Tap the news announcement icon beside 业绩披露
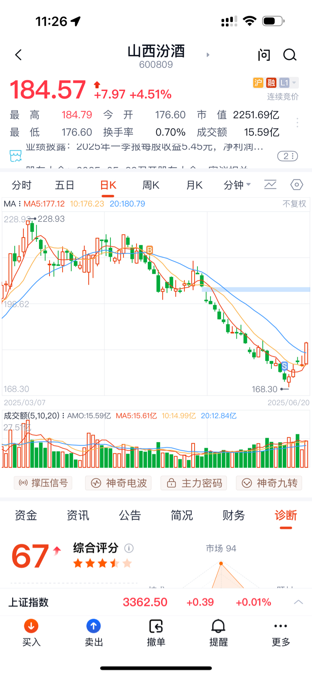 click(x=15, y=156)
